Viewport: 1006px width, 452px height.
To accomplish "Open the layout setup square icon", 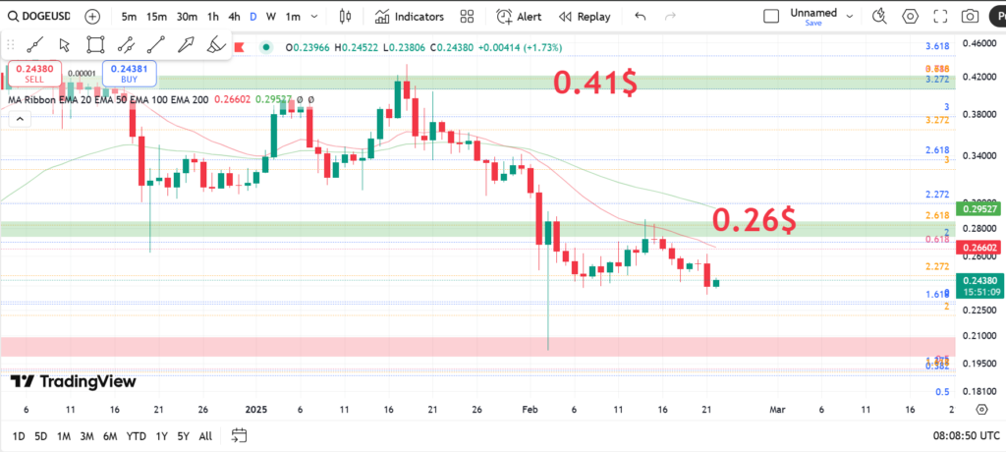I will 771,17.
